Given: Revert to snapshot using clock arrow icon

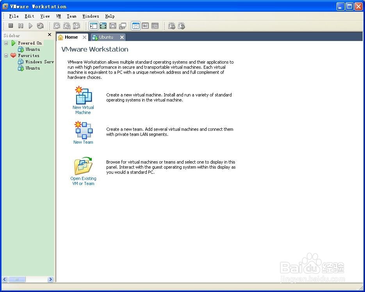Looking at the screenshot, I should pyautogui.click(x=67, y=26).
